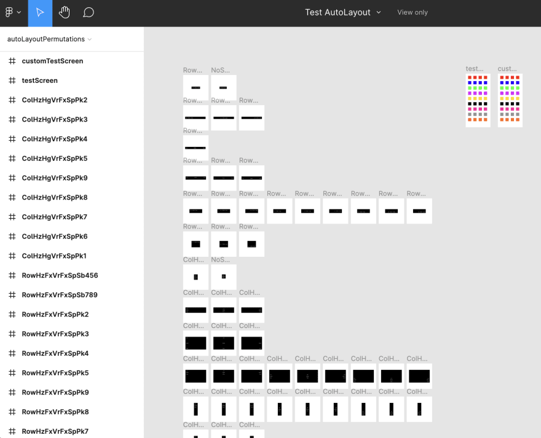Select the ColHzHgVrFxSpPk9 layer
Screen dimensions: 541x438
[x=72, y=178]
